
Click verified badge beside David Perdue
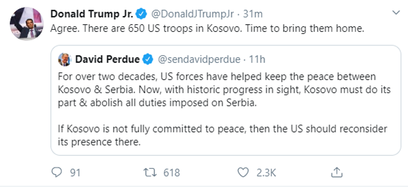coord(147,59)
